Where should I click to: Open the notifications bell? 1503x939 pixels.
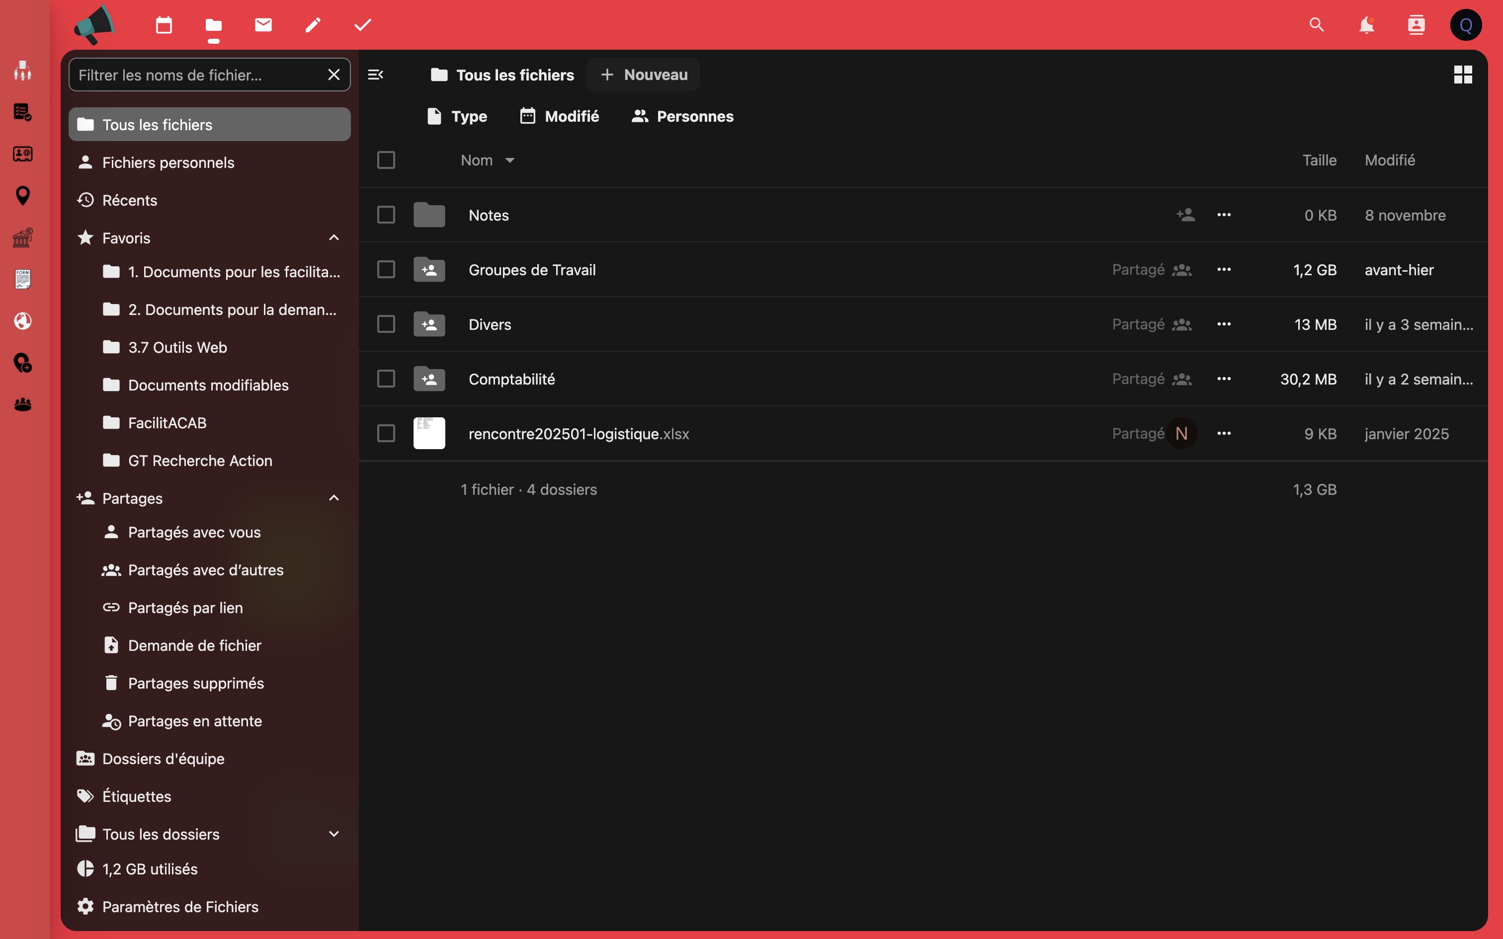[x=1366, y=25]
